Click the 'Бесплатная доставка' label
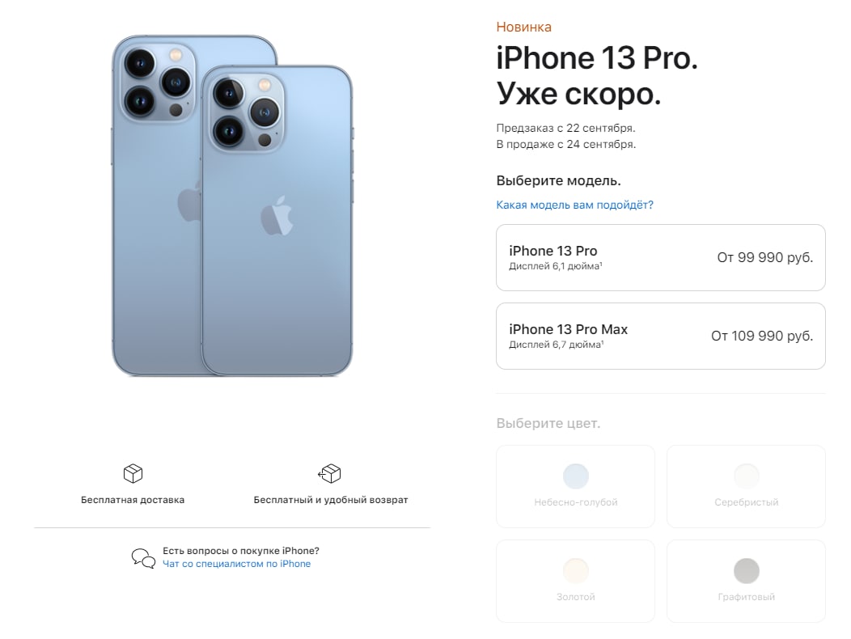Screen dimensions: 851x639 click(x=133, y=500)
